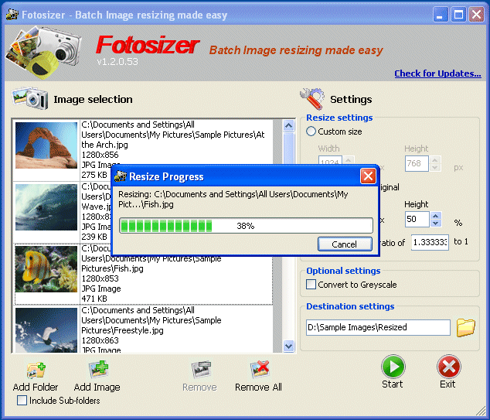Image resolution: width=490 pixels, height=420 pixels.
Task: Select the Fish image thumbnail
Action: 46,269
